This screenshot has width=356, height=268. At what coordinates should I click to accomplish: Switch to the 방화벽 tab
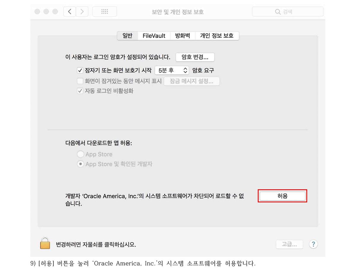(182, 36)
